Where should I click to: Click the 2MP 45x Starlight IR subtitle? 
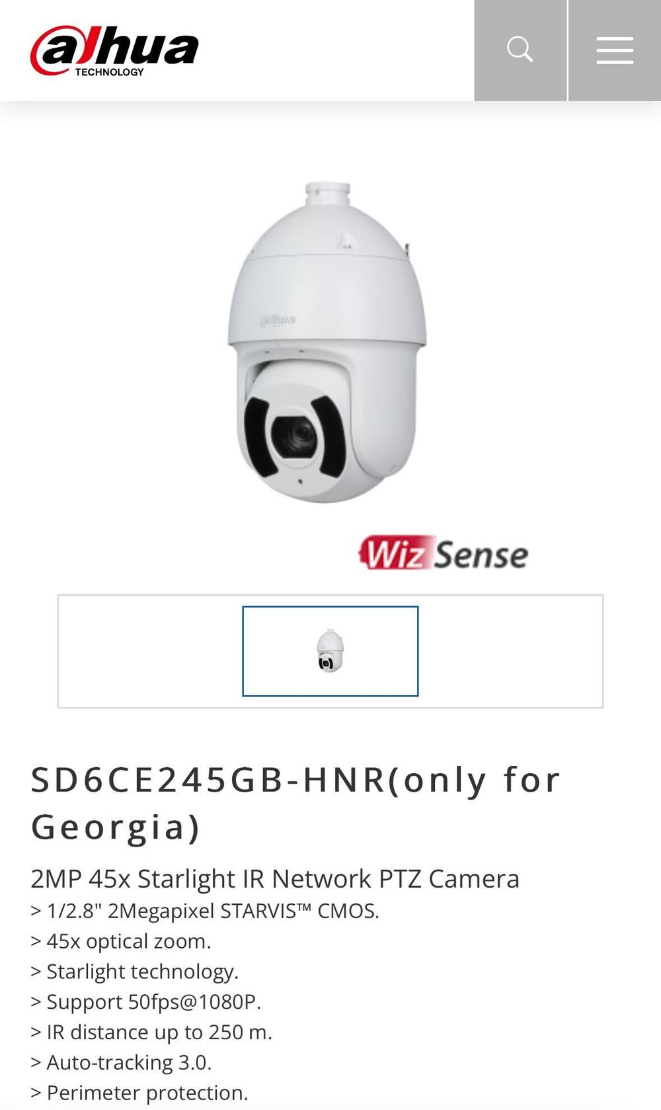(x=275, y=879)
